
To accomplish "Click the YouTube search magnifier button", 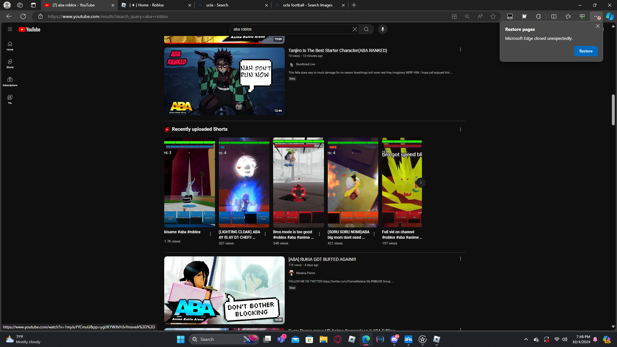I will 366,29.
